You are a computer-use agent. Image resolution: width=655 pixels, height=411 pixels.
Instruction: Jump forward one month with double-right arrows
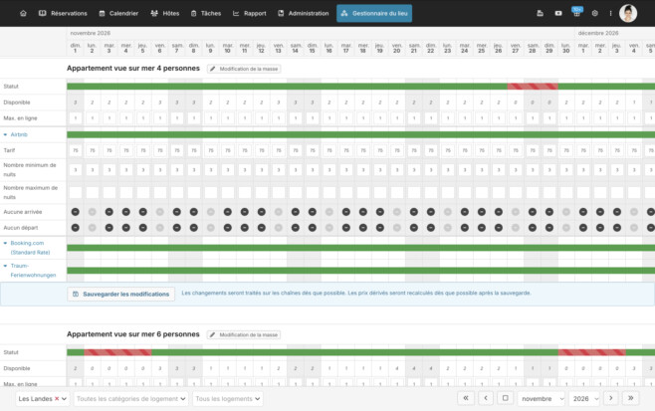click(x=631, y=398)
